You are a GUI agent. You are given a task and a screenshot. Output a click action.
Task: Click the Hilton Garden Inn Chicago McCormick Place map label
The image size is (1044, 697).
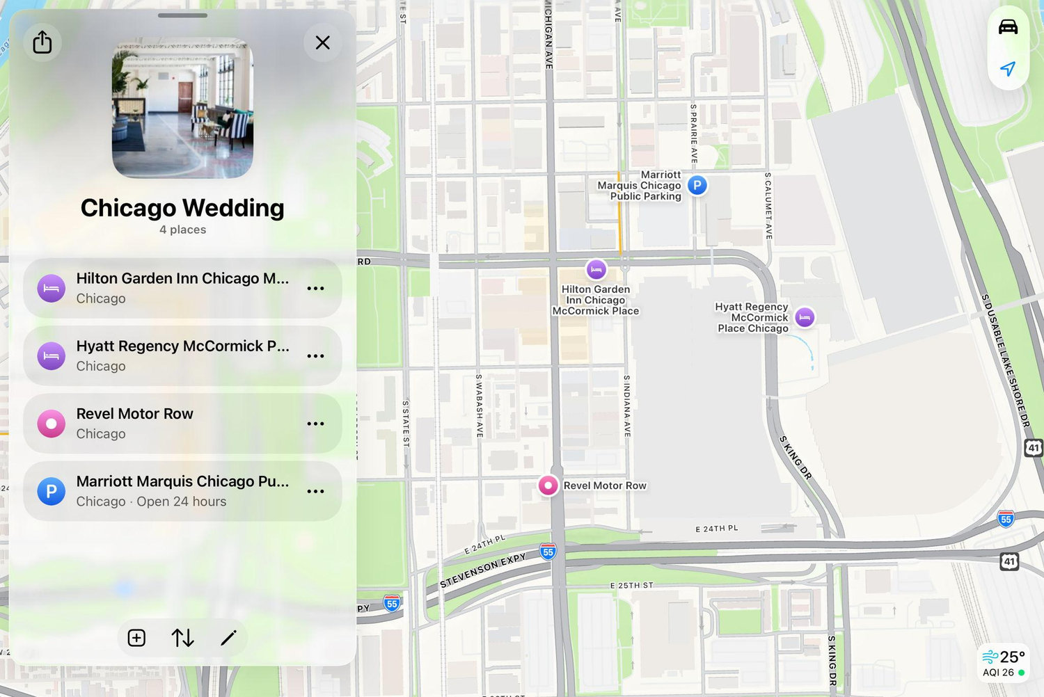click(x=596, y=300)
